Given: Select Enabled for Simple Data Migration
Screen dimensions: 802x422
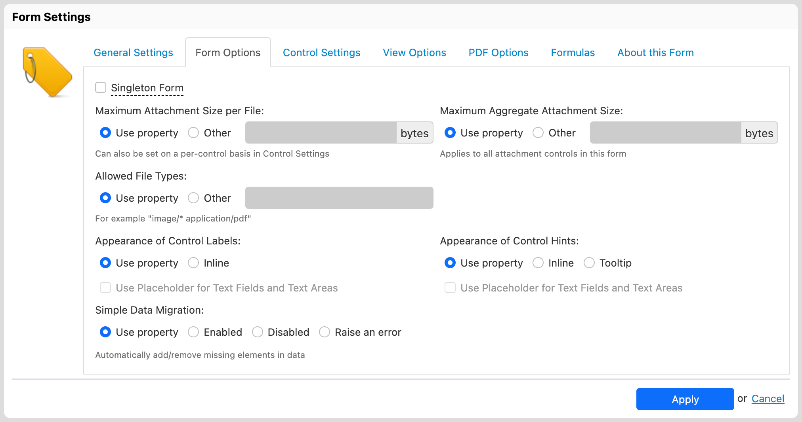Looking at the screenshot, I should point(193,332).
